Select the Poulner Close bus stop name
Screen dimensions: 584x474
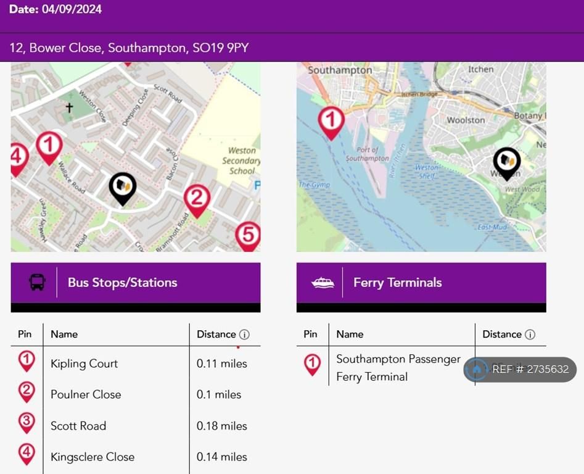(x=86, y=394)
